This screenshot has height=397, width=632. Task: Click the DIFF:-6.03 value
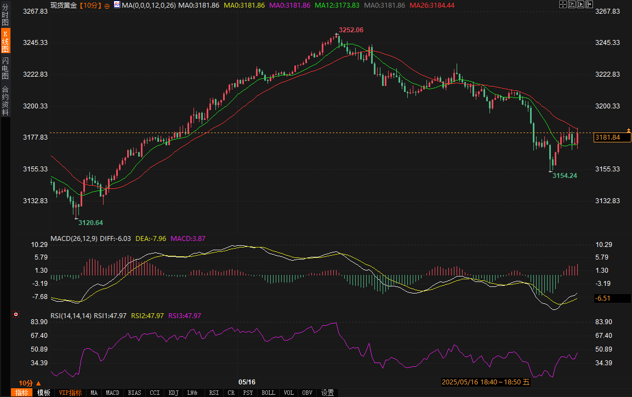[115, 239]
